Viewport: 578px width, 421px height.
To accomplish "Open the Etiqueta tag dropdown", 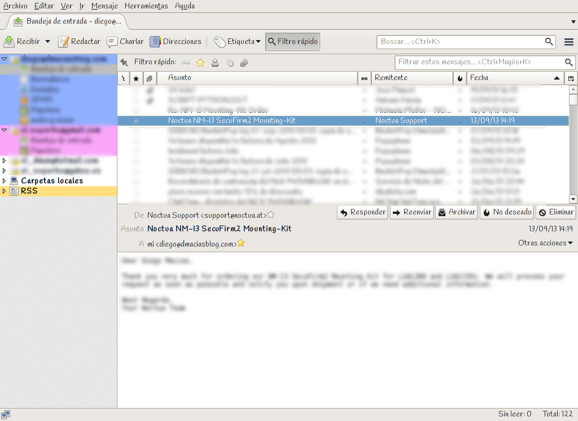I will (x=237, y=41).
